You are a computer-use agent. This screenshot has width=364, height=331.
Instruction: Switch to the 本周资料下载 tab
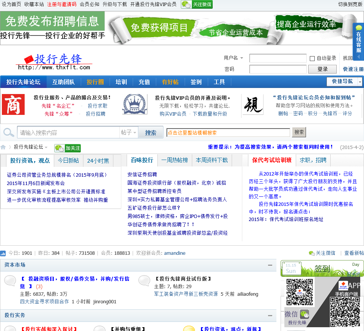click(x=212, y=160)
